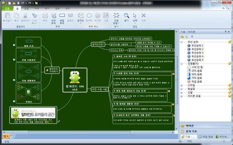Click the zoom slider handle

tap(208, 141)
